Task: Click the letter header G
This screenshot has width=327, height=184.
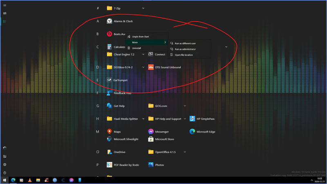Action: coord(98,106)
